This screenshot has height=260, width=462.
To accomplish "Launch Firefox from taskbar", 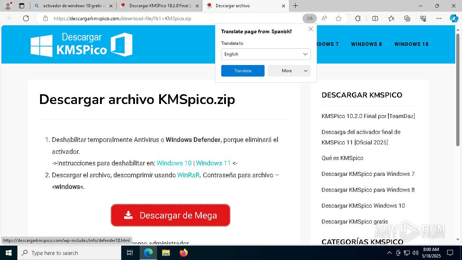I will [183, 253].
